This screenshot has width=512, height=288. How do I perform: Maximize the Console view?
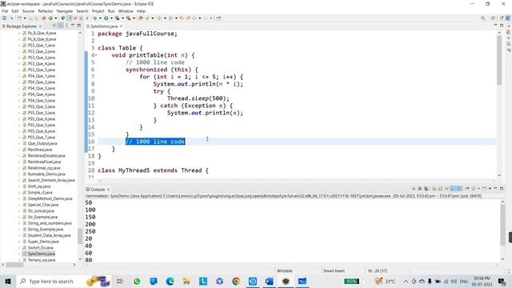[502, 189]
